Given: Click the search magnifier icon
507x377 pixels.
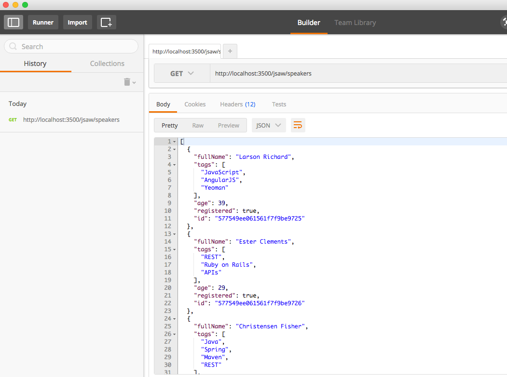Looking at the screenshot, I should click(x=12, y=46).
